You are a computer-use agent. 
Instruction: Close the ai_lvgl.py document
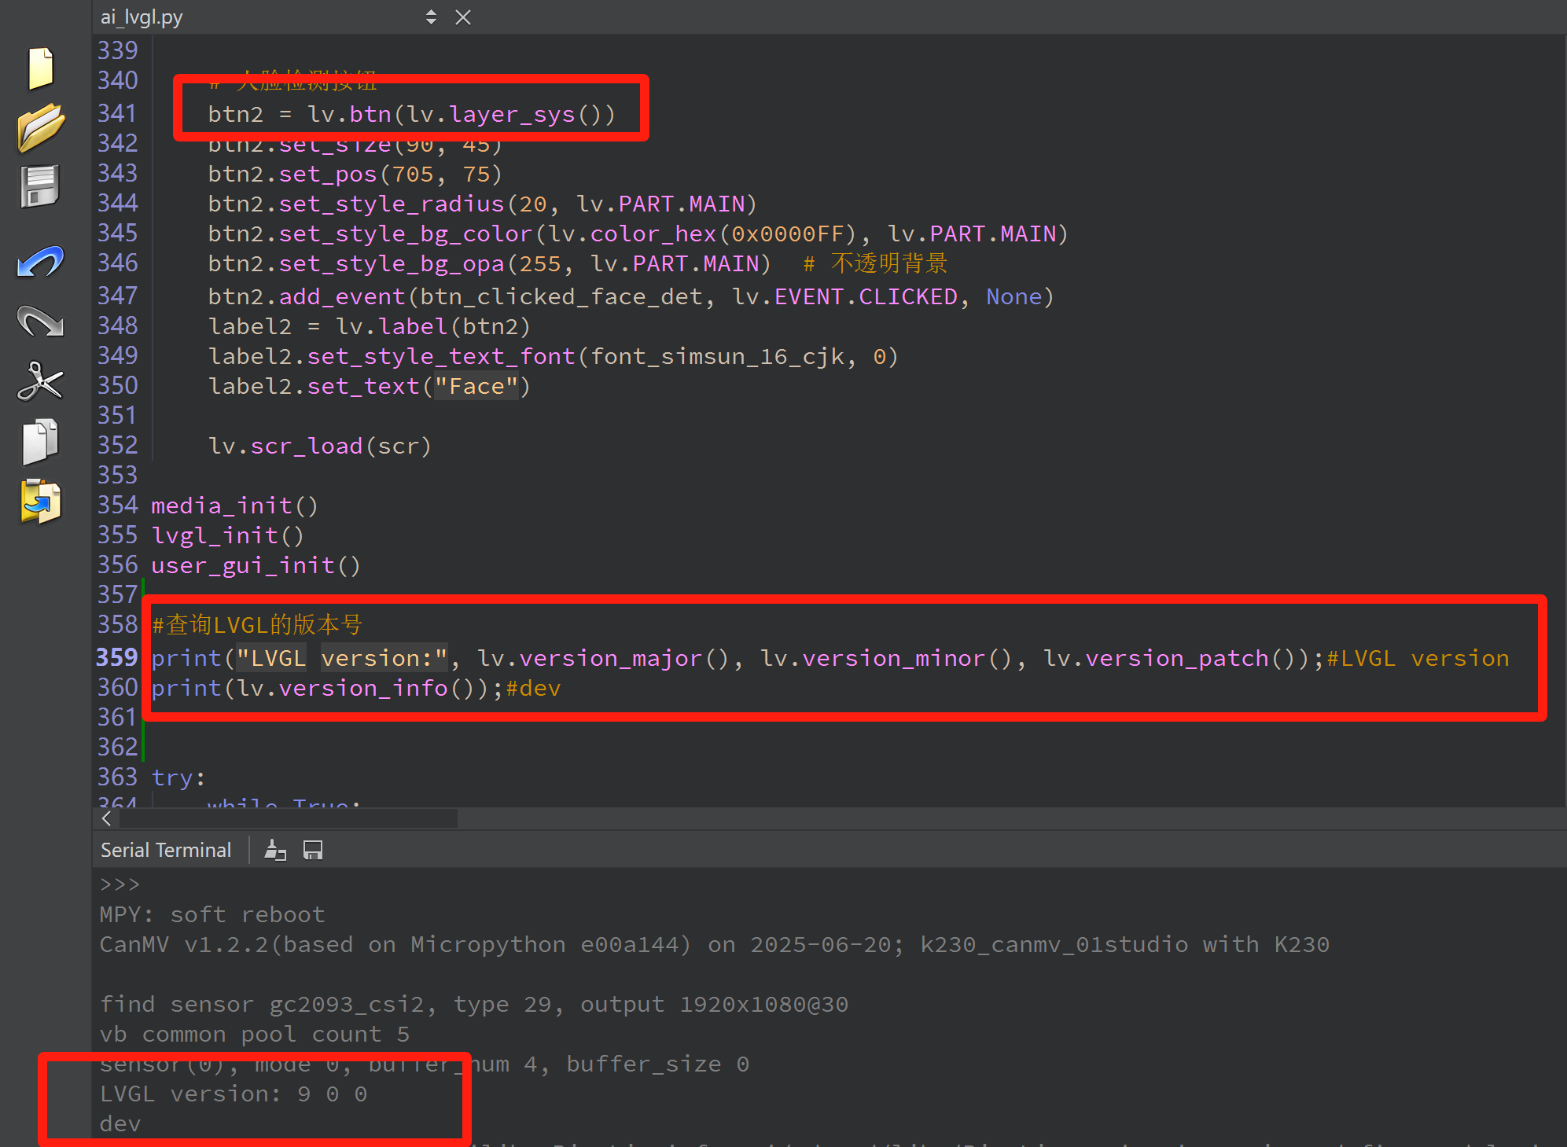[463, 17]
